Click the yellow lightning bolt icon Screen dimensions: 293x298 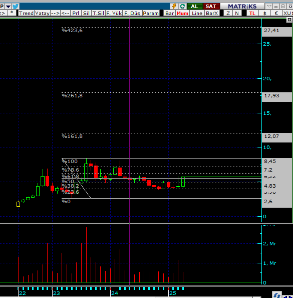coord(174,7)
